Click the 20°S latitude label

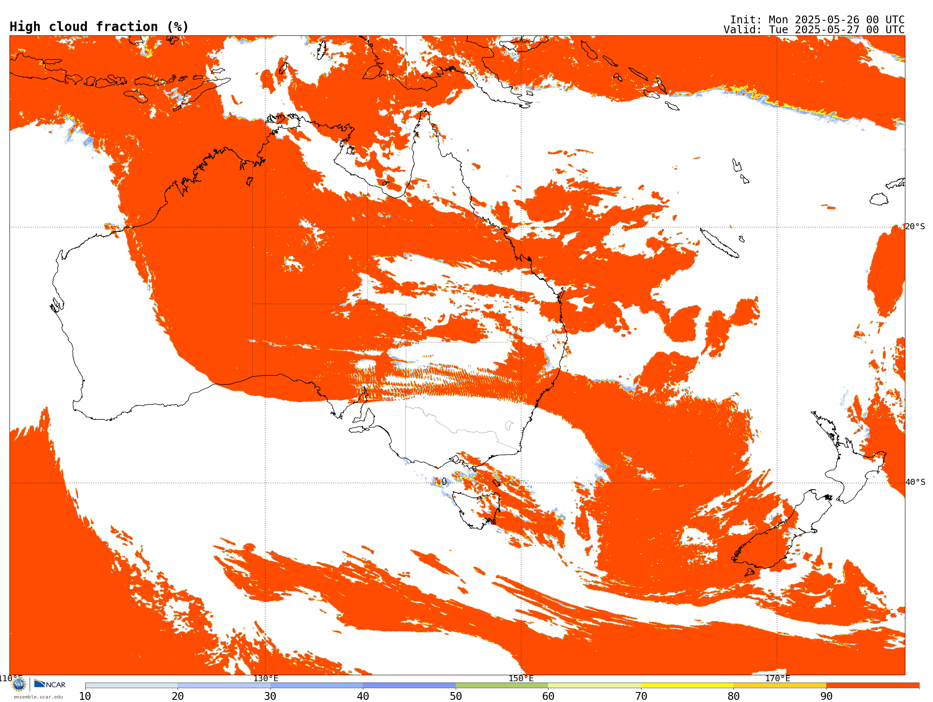click(915, 227)
